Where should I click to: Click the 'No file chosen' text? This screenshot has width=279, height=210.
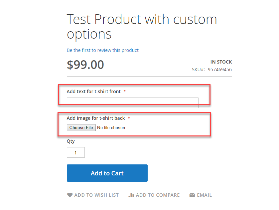111,127
